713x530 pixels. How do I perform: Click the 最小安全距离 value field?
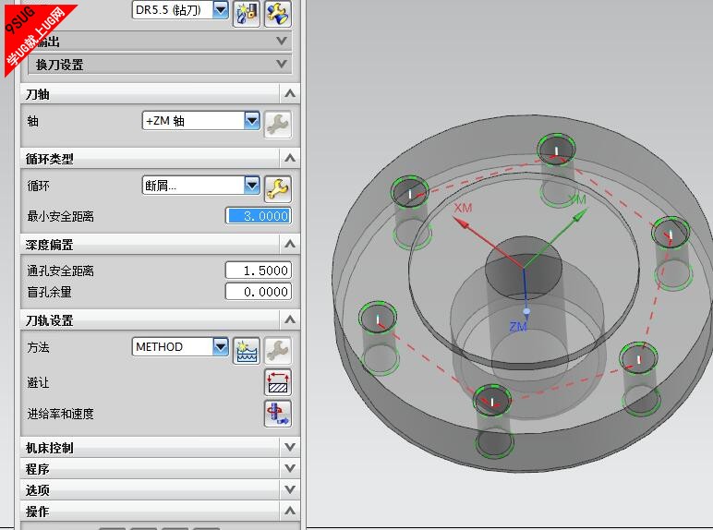coord(259,215)
